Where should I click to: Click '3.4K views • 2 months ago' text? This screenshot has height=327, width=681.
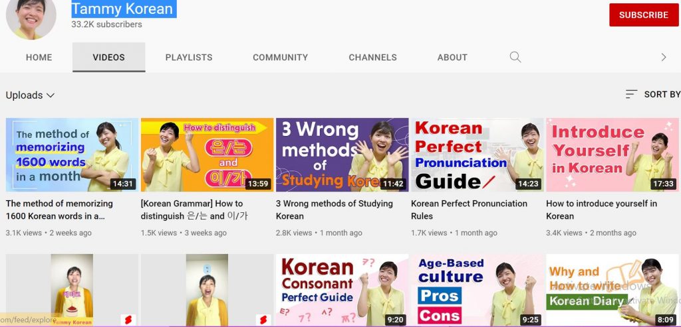[591, 233]
